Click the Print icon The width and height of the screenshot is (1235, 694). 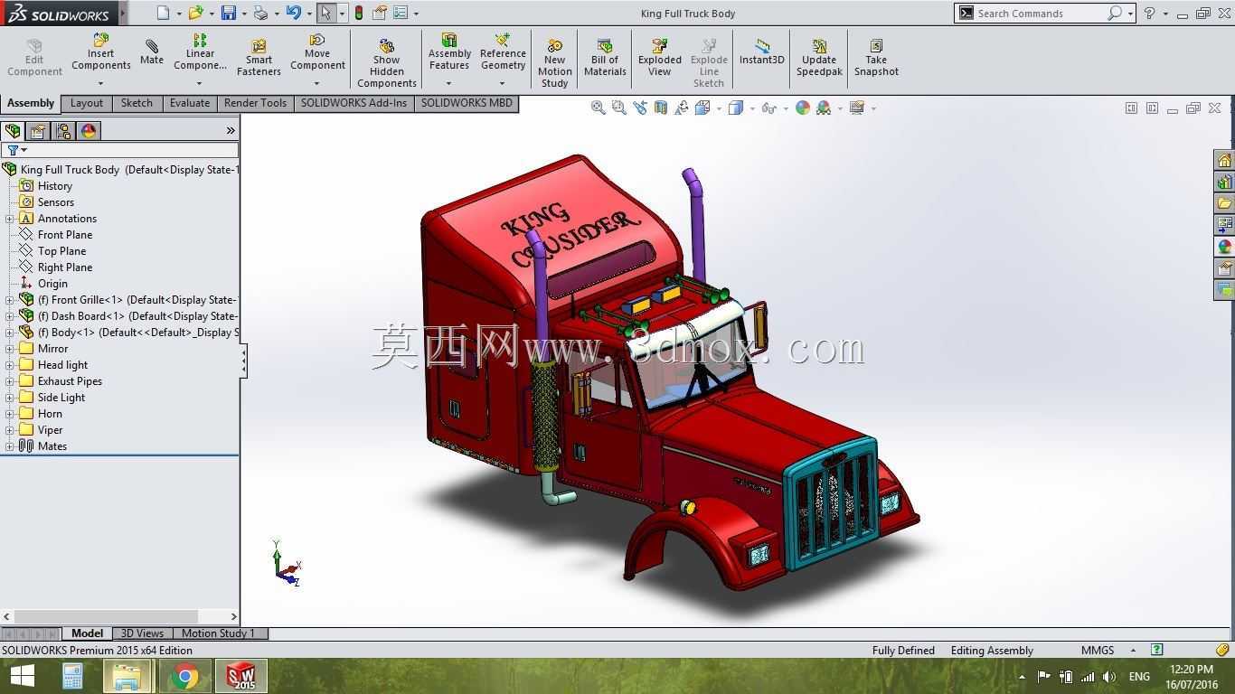(261, 13)
